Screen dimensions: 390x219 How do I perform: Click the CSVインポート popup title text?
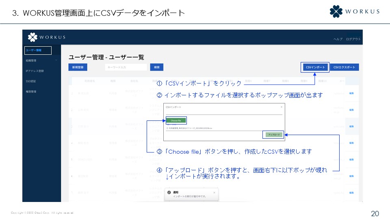click(173, 107)
